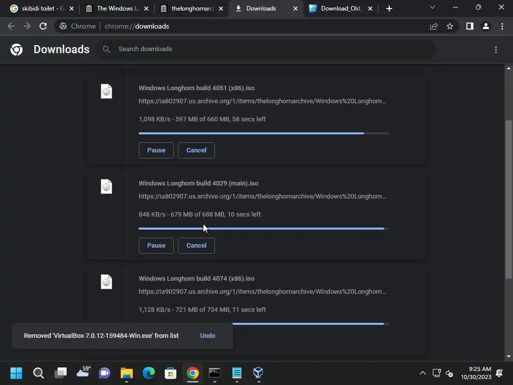This screenshot has width=513, height=385.
Task: Focus the Search downloads field
Action: [x=266, y=49]
